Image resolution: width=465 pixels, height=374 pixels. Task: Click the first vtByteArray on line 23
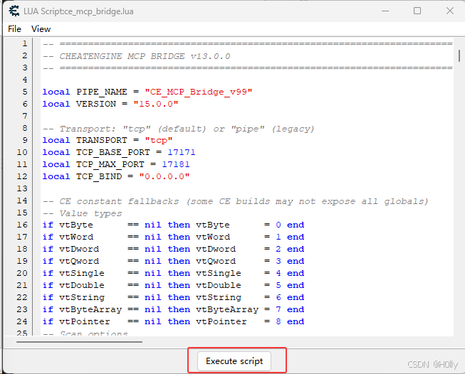point(90,309)
